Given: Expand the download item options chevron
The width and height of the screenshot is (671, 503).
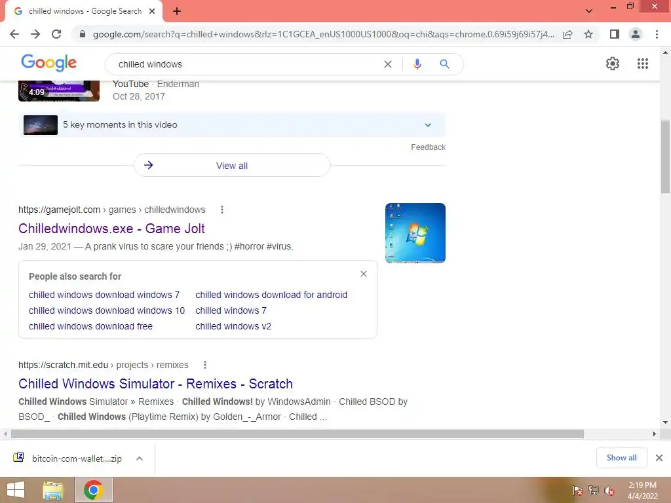Looking at the screenshot, I should coord(140,458).
